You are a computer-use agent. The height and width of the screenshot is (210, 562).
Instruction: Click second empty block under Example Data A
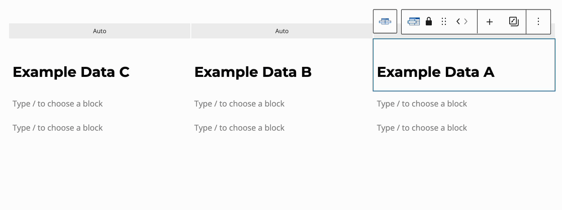tap(422, 128)
